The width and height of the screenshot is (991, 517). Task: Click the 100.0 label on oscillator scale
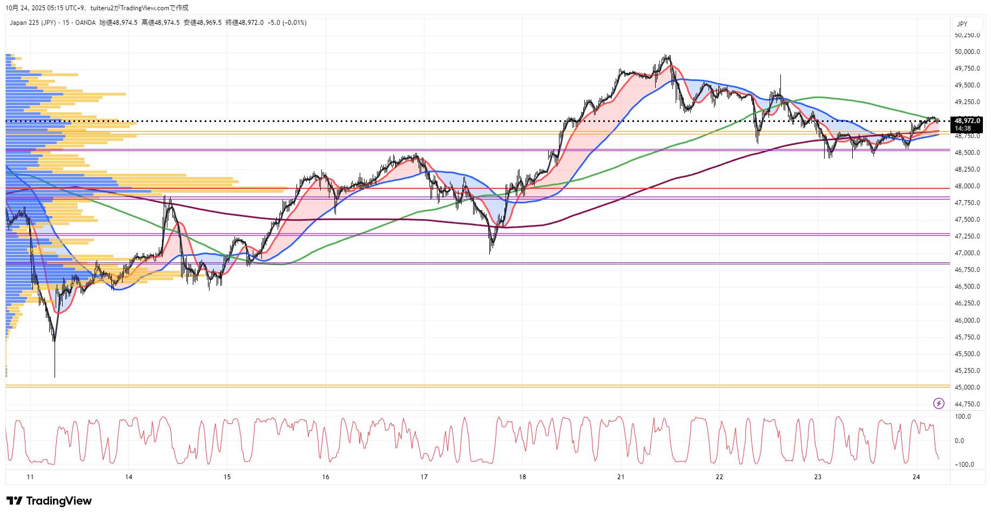coord(962,417)
